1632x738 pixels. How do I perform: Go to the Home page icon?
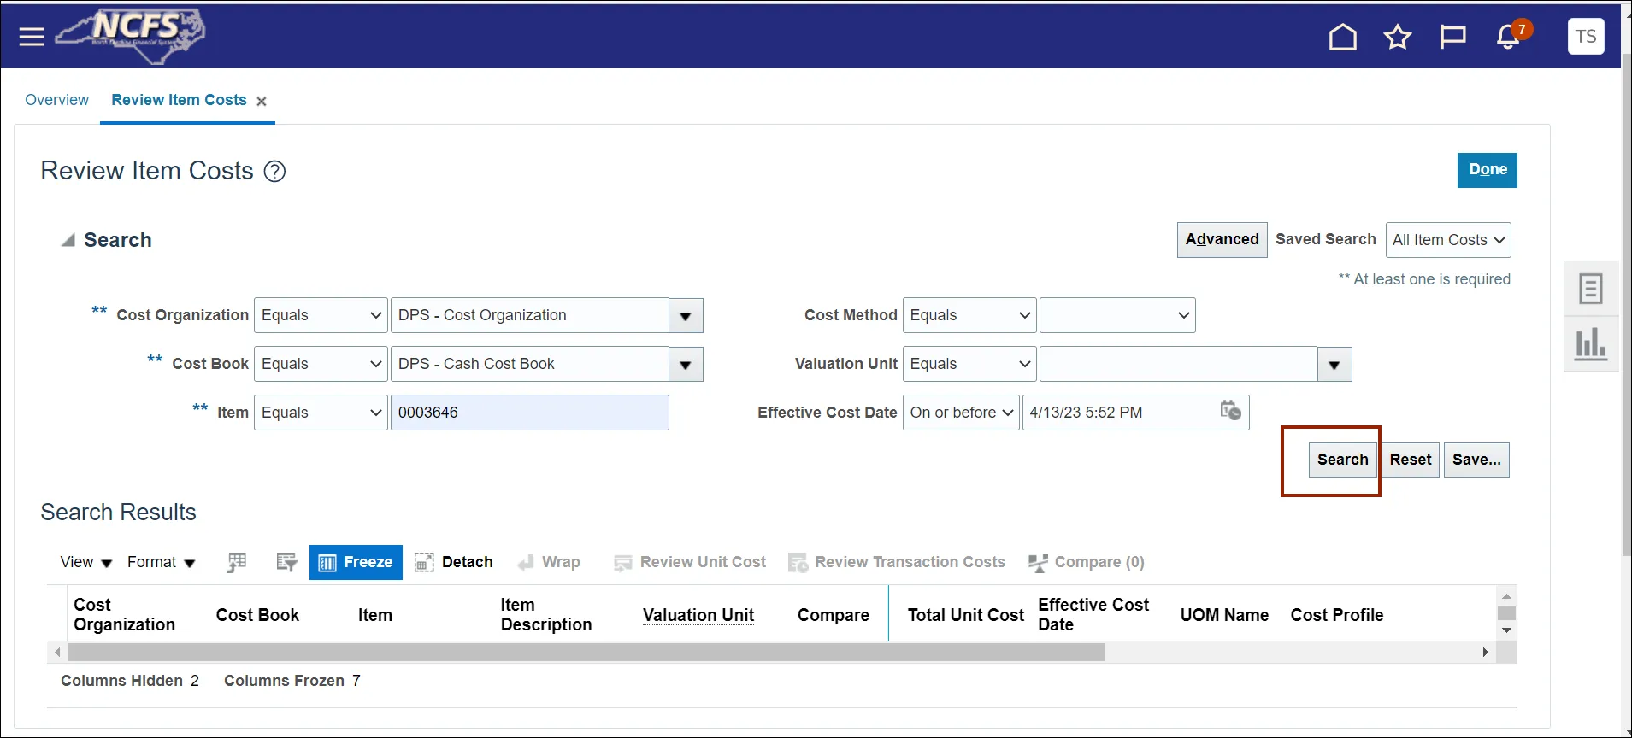[x=1342, y=37]
